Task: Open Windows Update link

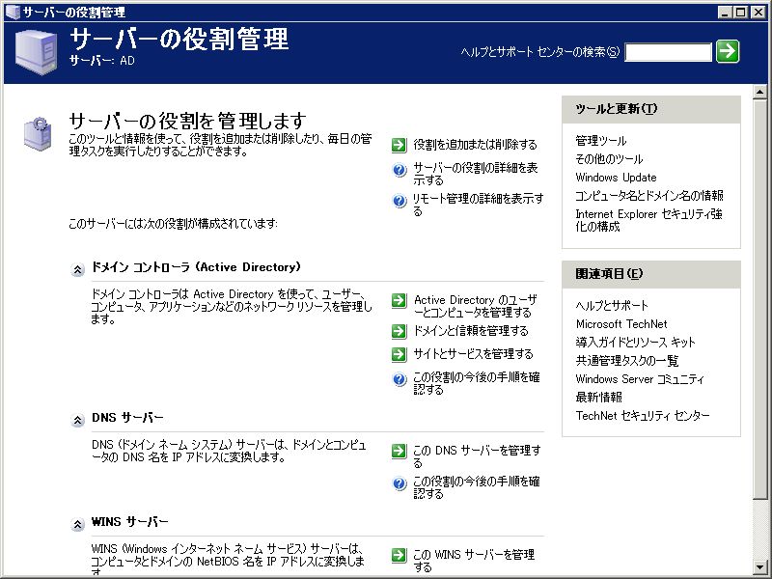Action: pyautogui.click(x=616, y=178)
